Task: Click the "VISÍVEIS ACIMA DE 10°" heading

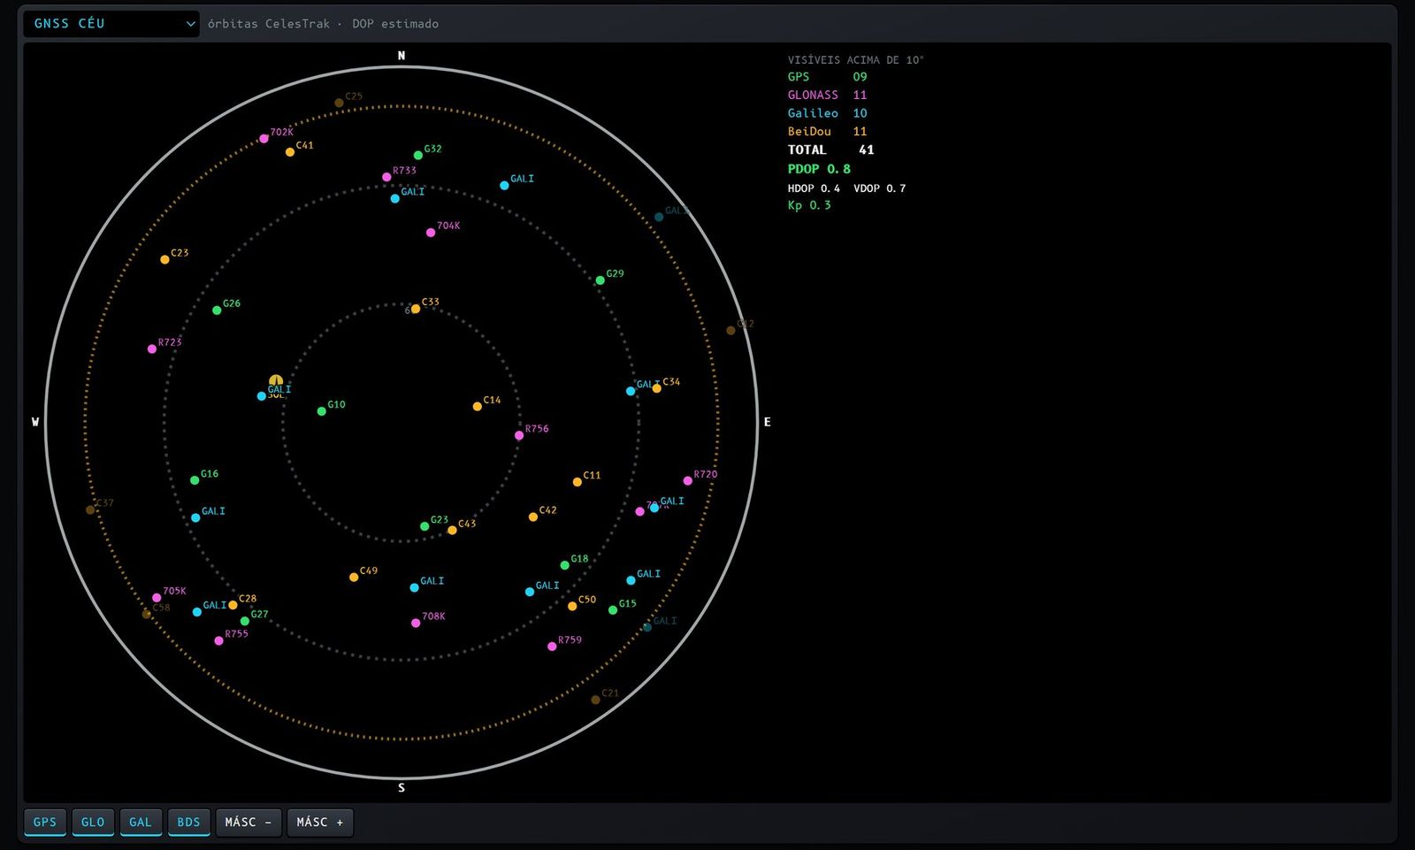Action: [x=855, y=60]
